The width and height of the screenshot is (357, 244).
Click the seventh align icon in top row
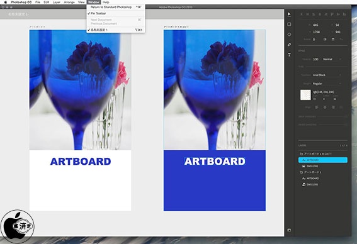click(x=338, y=14)
